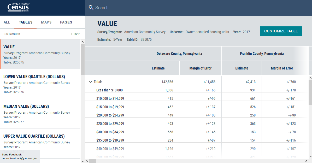
Task: Click the 'Less than $10,000' row label
Action: (x=109, y=90)
